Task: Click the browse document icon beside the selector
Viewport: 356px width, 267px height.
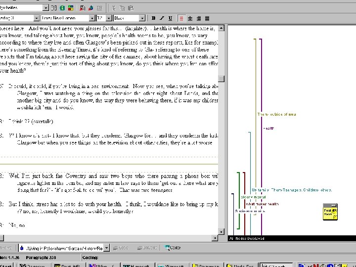Action: point(54,8)
